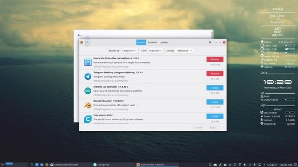
Task: Click the Cura application icon
Action: tap(88, 119)
